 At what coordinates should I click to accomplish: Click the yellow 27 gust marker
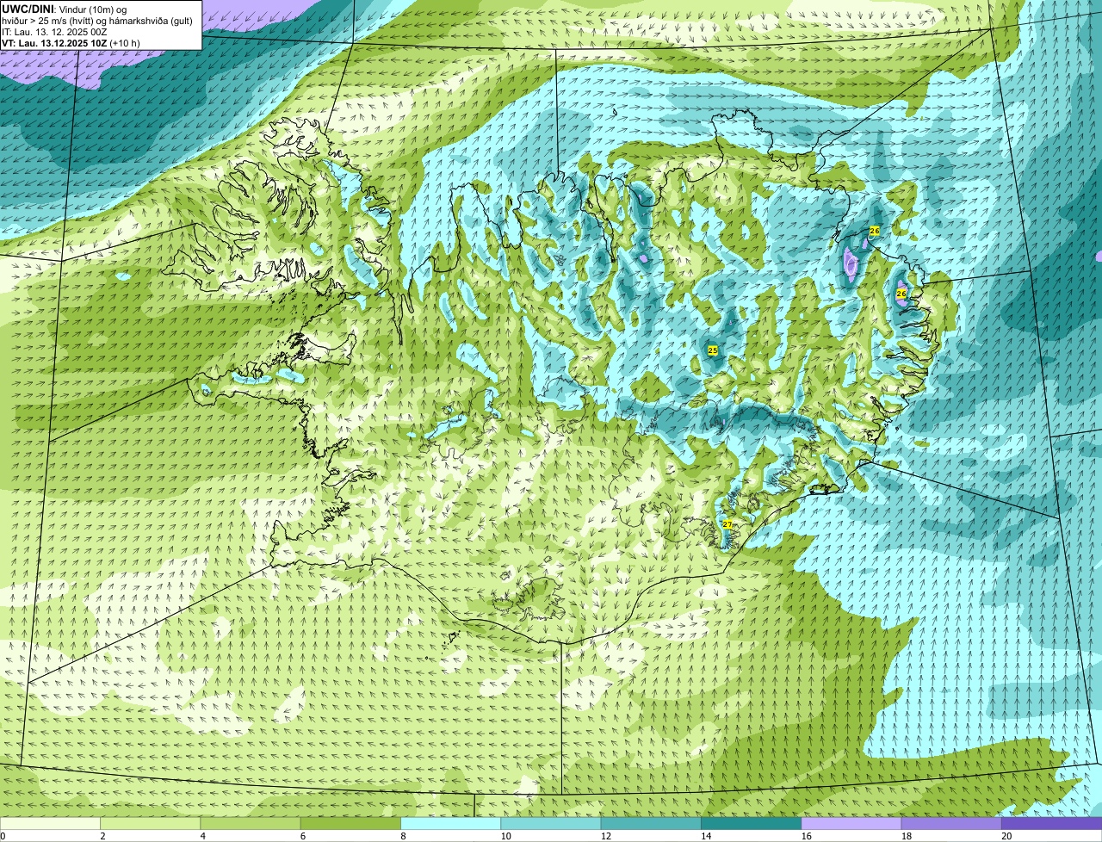727,524
